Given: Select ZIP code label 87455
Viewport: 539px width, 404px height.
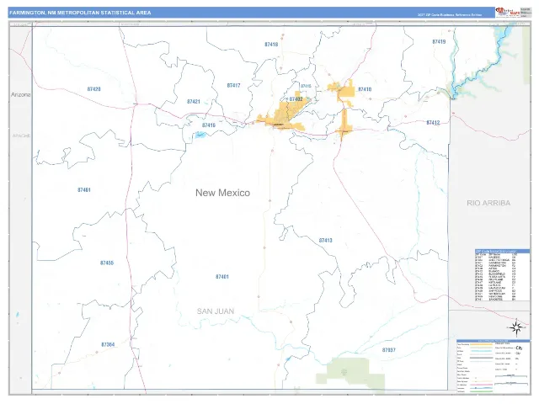Looking at the screenshot, I should point(107,263).
